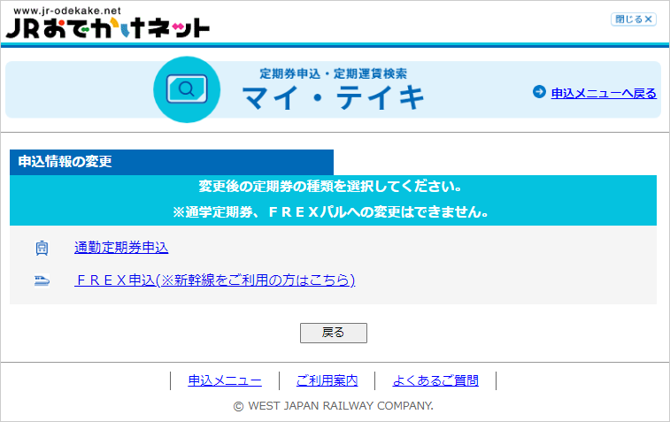
Task: Go to ご利用案内 footer link
Action: click(x=327, y=381)
